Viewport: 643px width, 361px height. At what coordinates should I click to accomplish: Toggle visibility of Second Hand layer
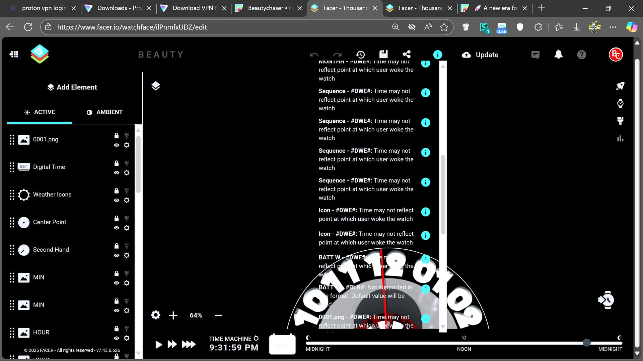[117, 255]
